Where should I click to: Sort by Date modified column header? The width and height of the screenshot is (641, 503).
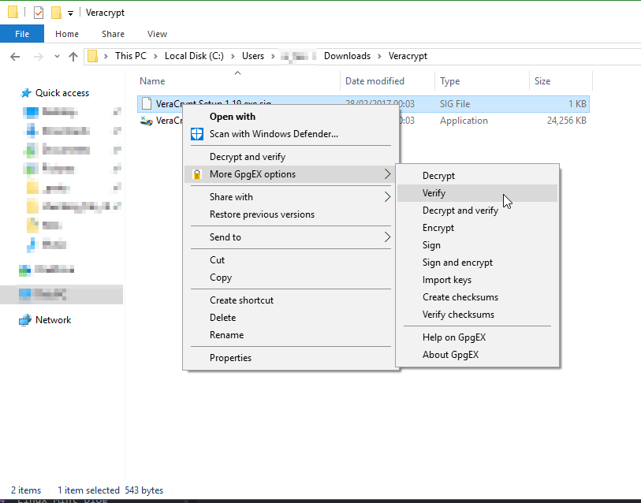pos(375,81)
